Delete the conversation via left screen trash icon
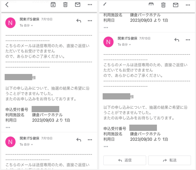Viewport: 196px width, 170px height. pyautogui.click(x=65, y=5)
